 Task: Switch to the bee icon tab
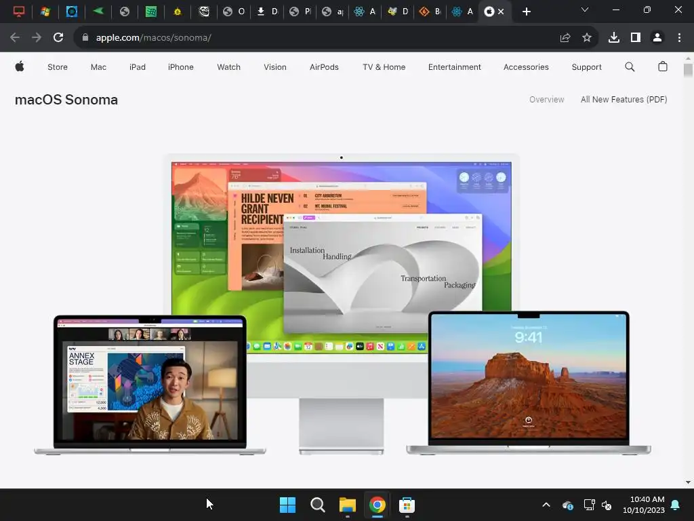392,12
